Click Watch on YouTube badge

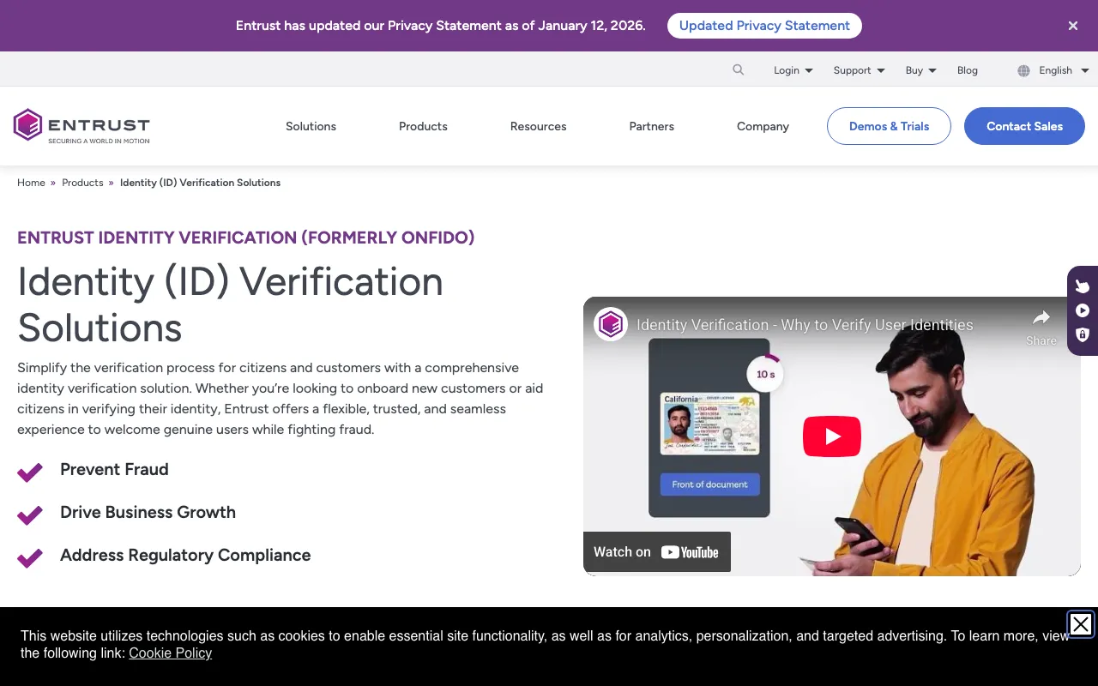click(657, 551)
